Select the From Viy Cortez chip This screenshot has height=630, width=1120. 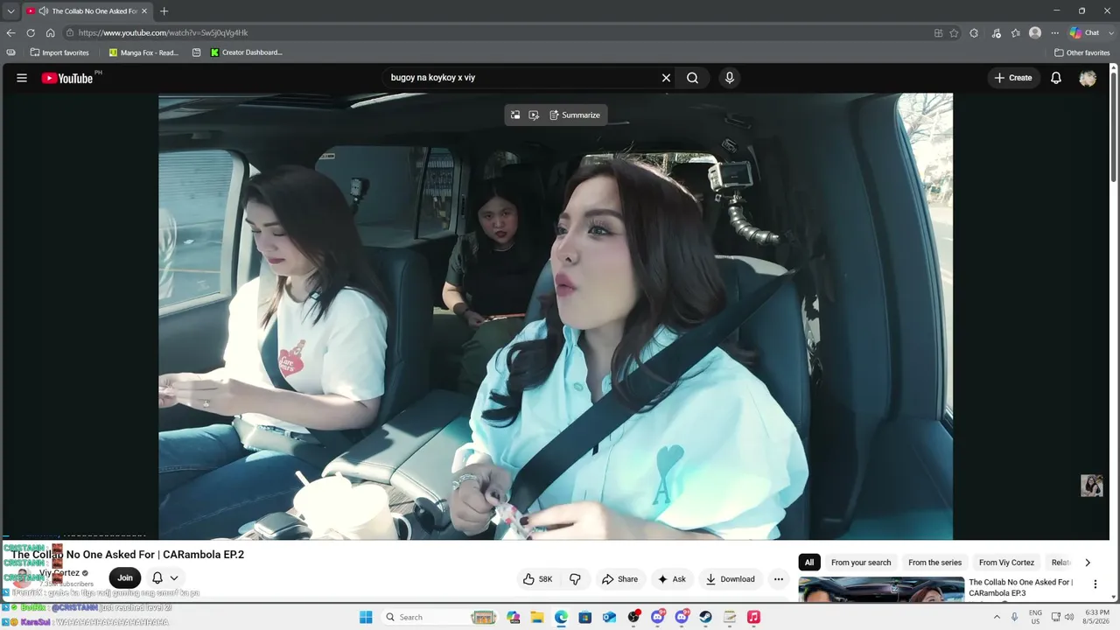pyautogui.click(x=1006, y=563)
